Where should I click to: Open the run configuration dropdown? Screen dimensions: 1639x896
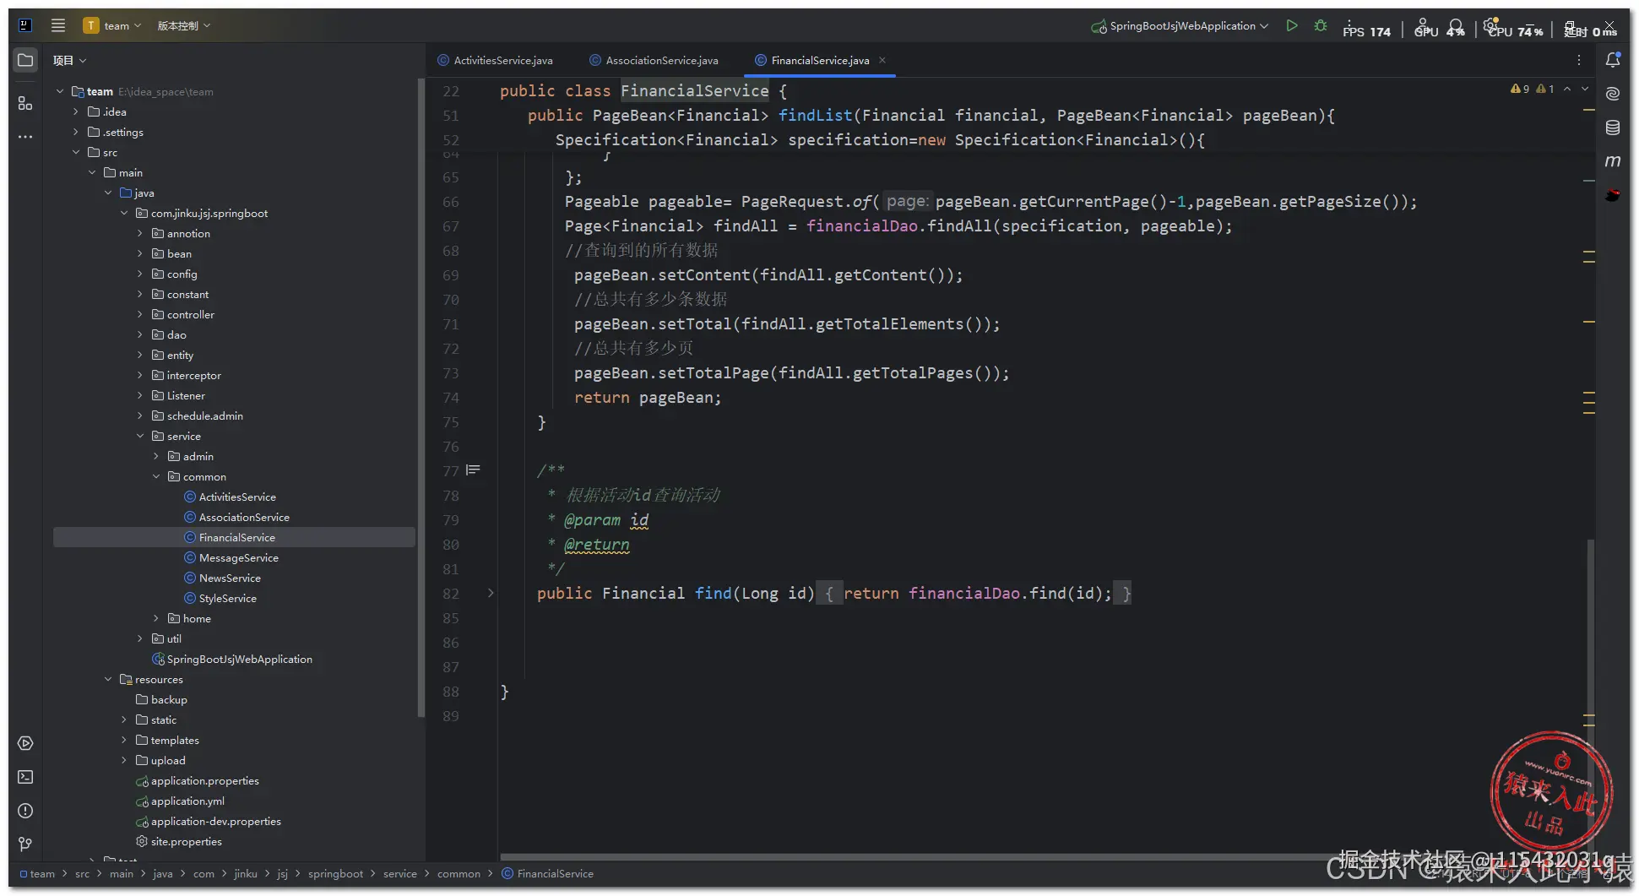1180,25
